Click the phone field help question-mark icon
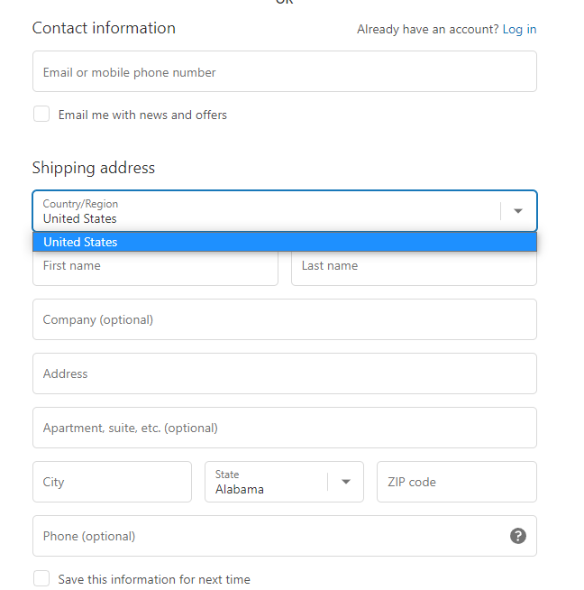The width and height of the screenshot is (584, 590). 518,536
